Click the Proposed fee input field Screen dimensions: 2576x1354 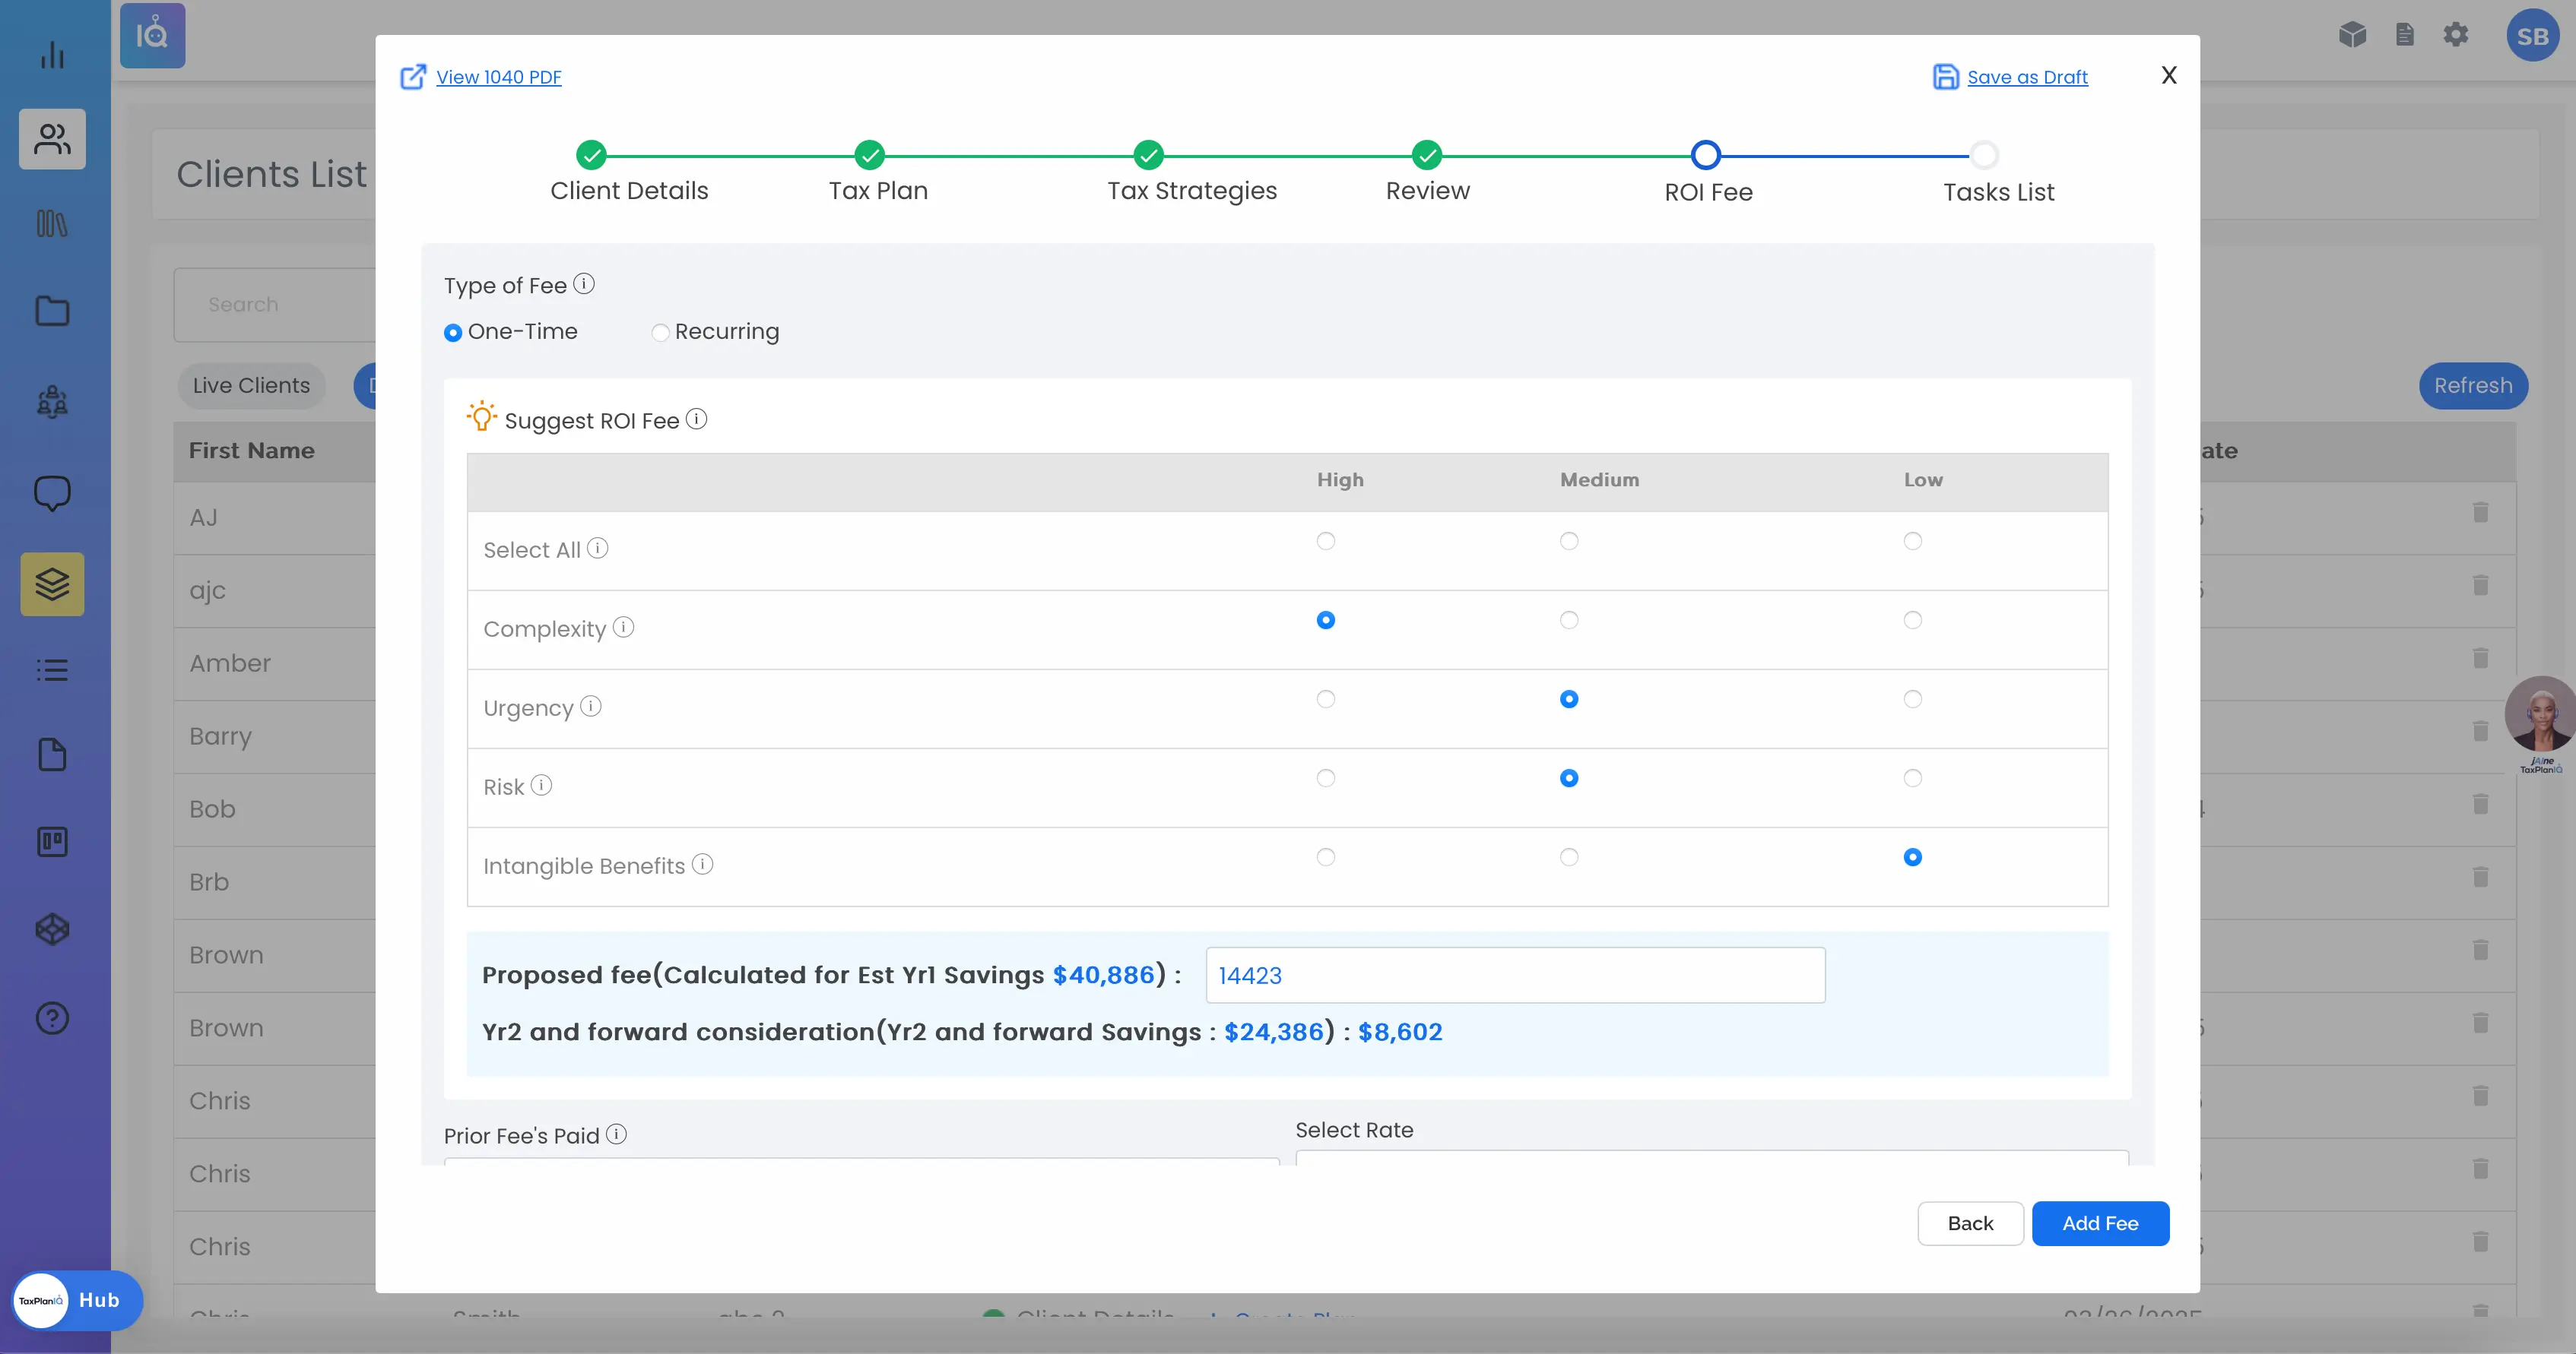point(1515,976)
